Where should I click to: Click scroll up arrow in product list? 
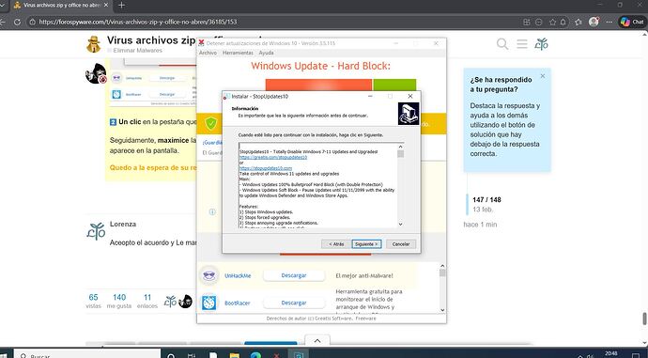442,266
